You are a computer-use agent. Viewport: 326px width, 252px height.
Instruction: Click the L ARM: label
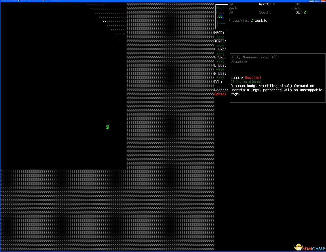click(220, 49)
